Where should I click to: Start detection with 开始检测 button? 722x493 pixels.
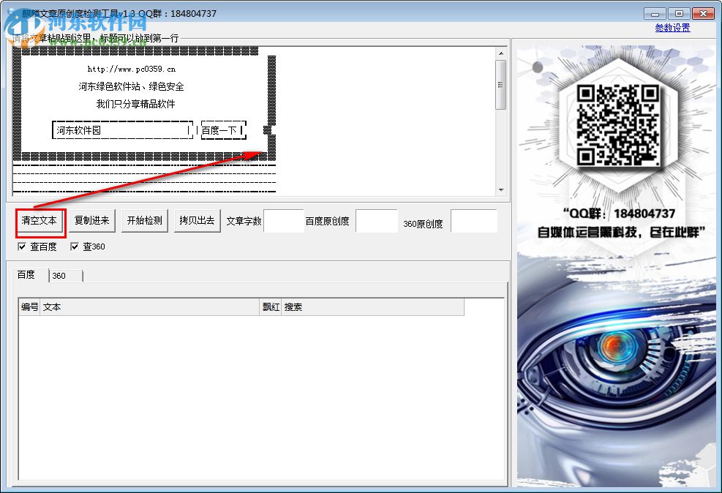click(145, 221)
